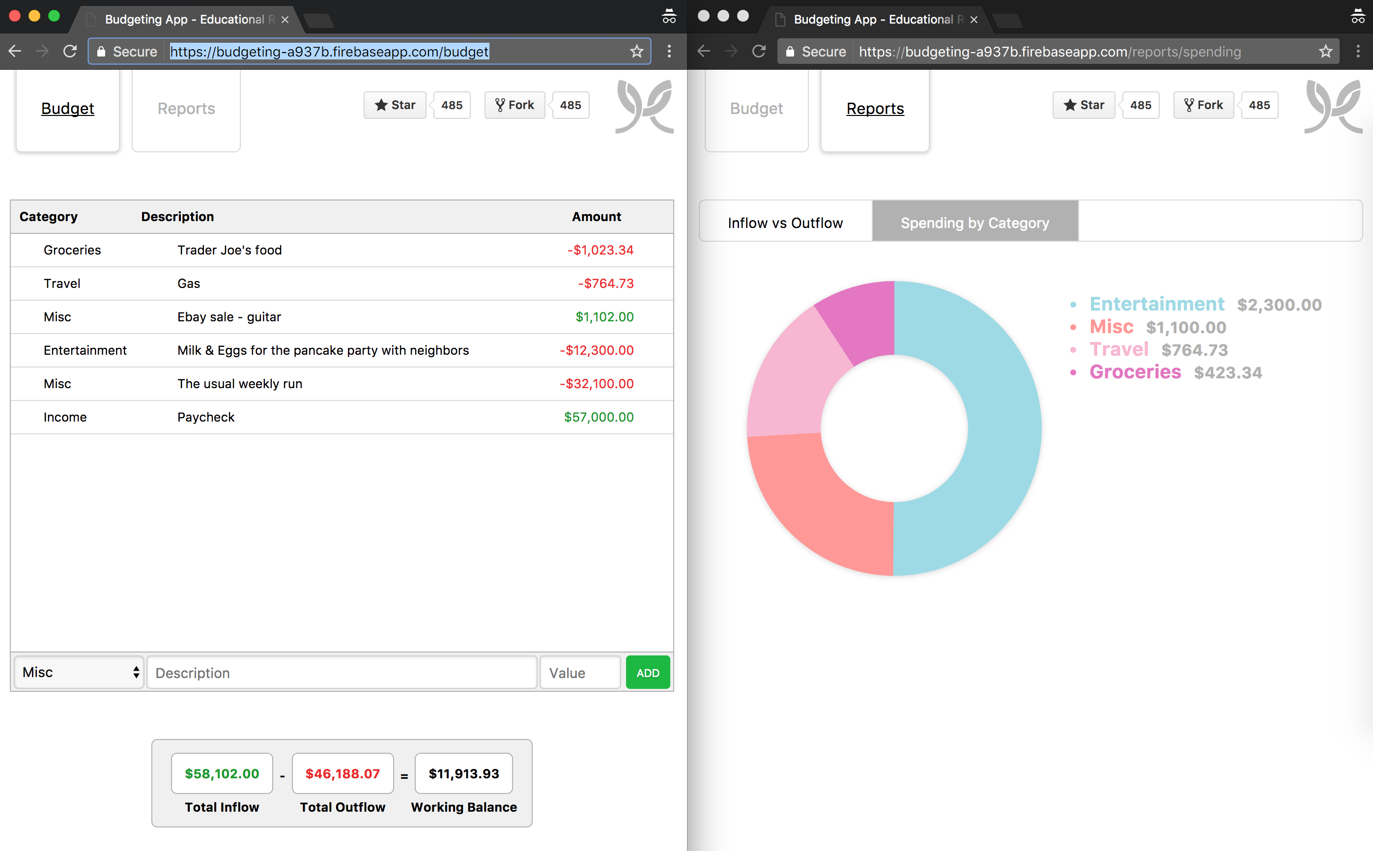The height and width of the screenshot is (851, 1373).
Task: Click the fork count number 485
Action: (x=569, y=105)
